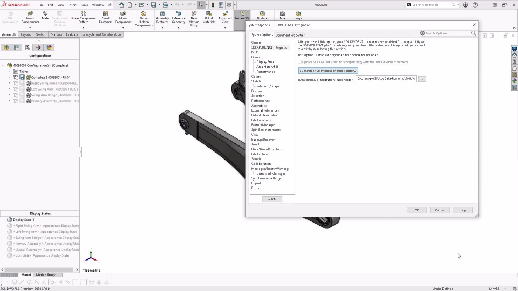518x291 pixels.
Task: Click the user account icon
Action: 465,5
